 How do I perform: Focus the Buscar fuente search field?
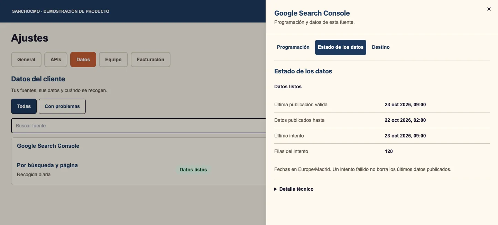tap(138, 126)
